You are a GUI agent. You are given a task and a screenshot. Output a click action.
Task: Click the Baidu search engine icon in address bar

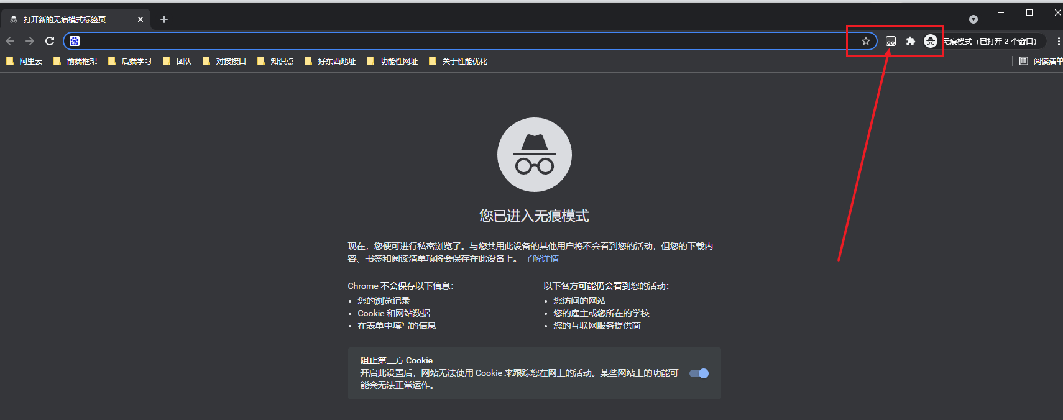pyautogui.click(x=75, y=41)
